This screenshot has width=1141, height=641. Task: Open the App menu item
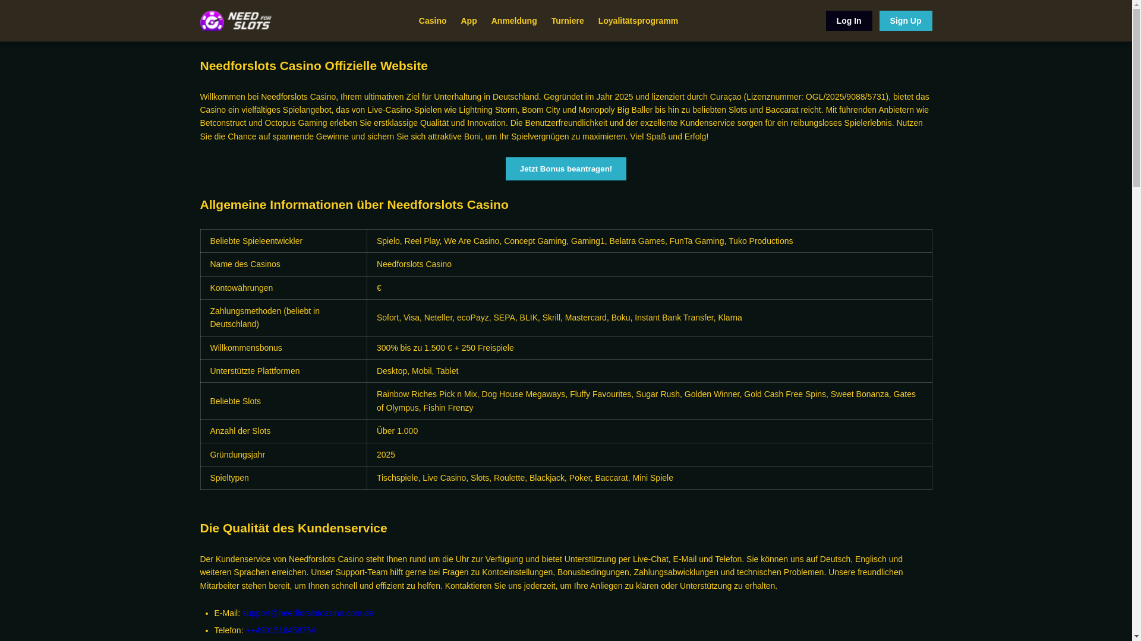(x=468, y=21)
